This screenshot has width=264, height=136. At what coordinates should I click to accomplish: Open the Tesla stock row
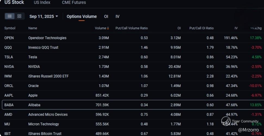(x=33, y=57)
